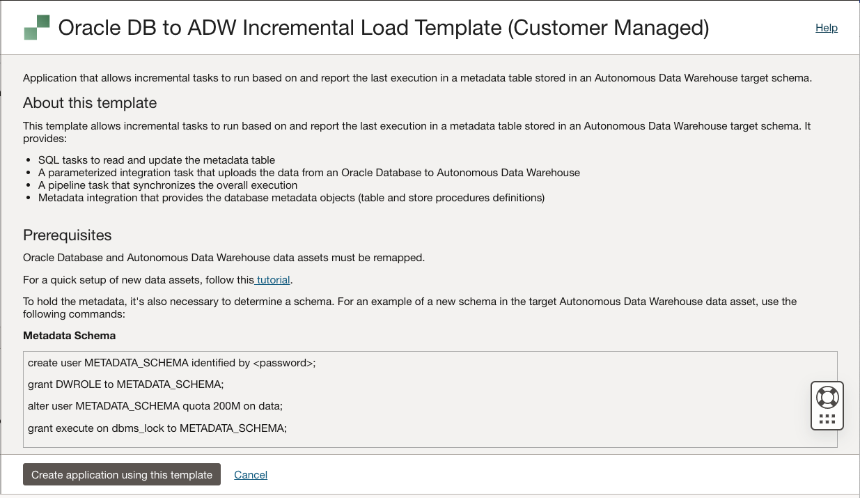Select the floating helper panel on the right edge
The width and height of the screenshot is (860, 498).
pyautogui.click(x=827, y=405)
